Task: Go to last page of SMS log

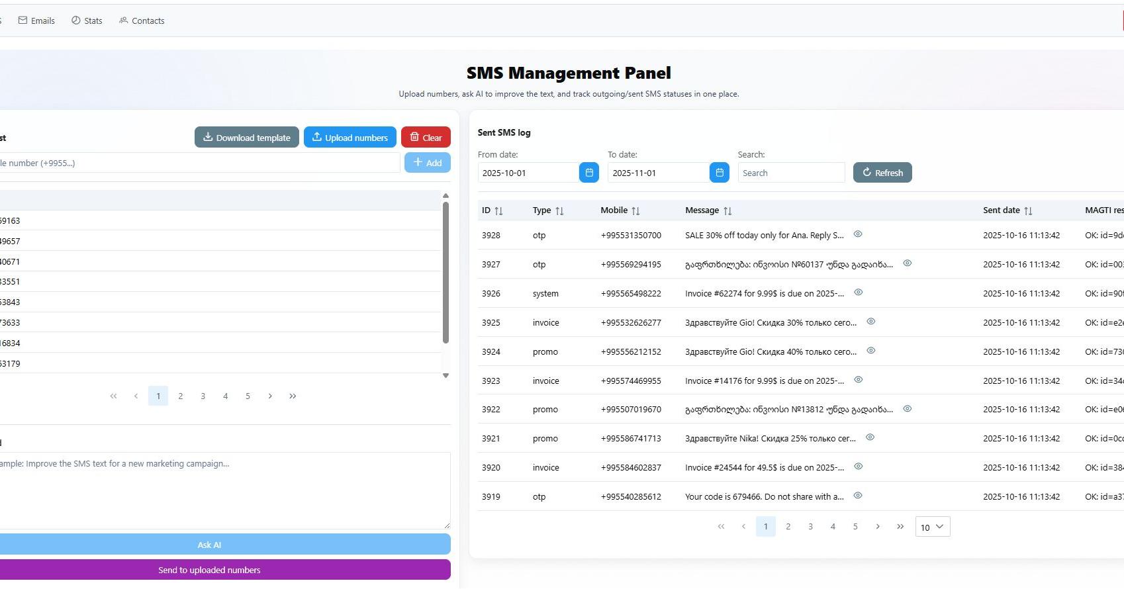Action: point(900,527)
